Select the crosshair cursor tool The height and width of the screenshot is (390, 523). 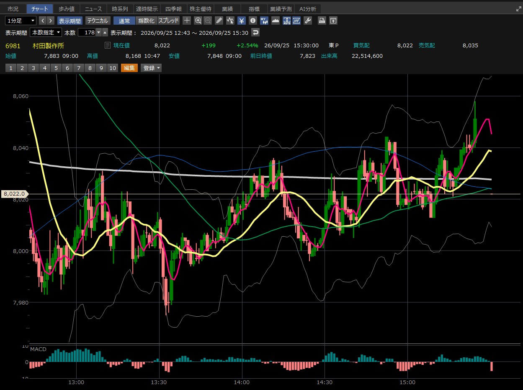pos(187,21)
